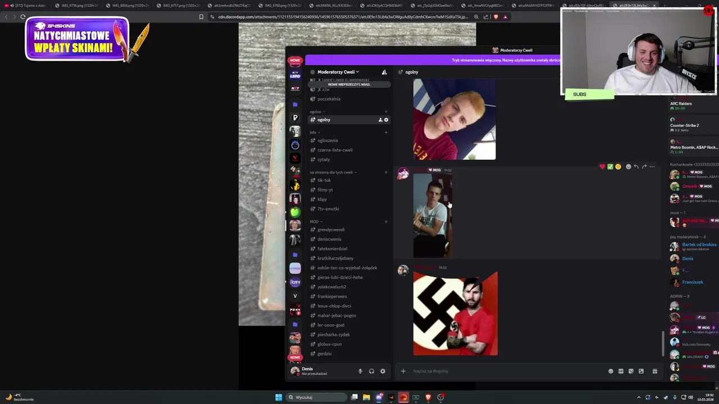
Task: Open Windows Start menu on taskbar
Action: pos(279,397)
